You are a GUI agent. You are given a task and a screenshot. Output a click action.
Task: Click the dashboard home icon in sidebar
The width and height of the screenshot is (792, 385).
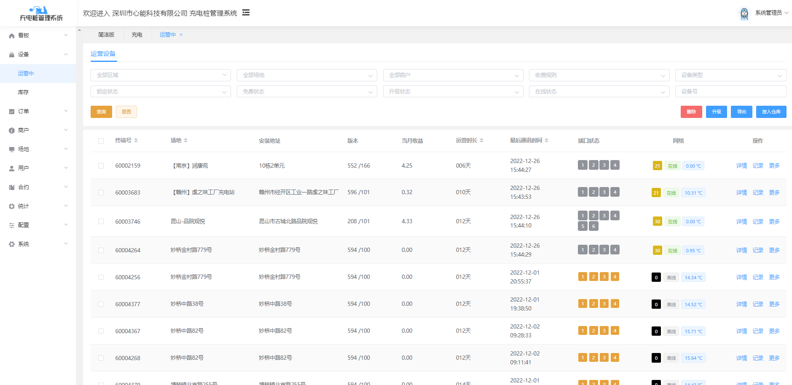pyautogui.click(x=12, y=36)
